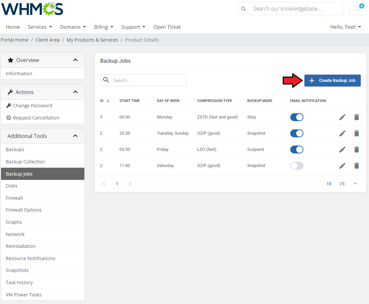Click the Create Backup Job button

(332, 81)
